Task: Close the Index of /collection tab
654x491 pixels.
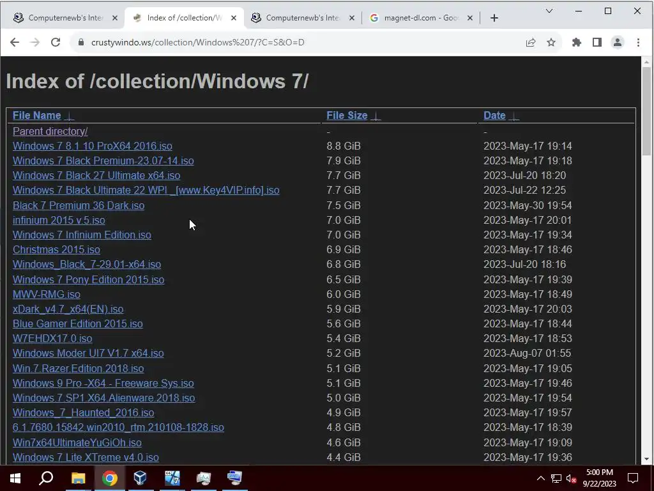Action: click(x=234, y=18)
